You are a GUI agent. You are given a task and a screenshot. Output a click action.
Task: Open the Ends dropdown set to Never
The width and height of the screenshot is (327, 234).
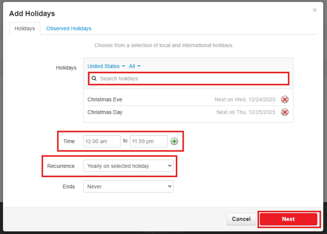pos(128,187)
